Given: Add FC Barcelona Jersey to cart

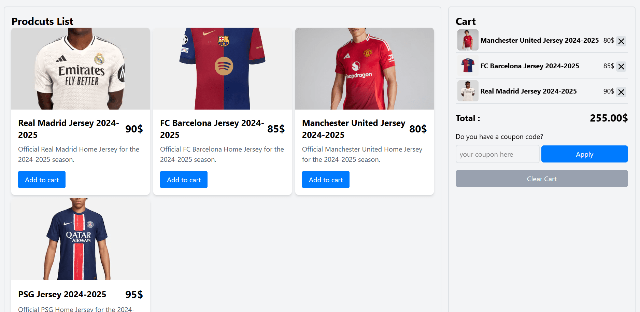Looking at the screenshot, I should (184, 180).
